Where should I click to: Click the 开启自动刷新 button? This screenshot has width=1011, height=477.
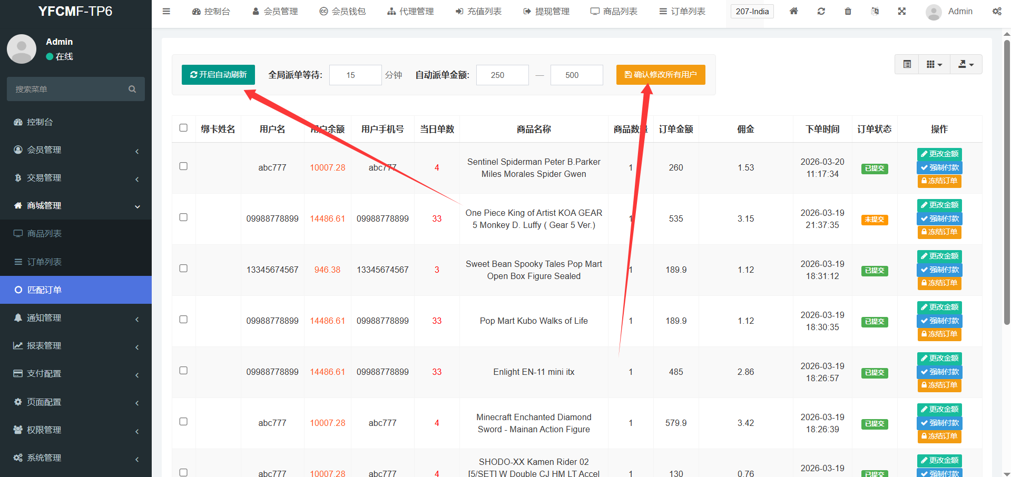pos(218,75)
